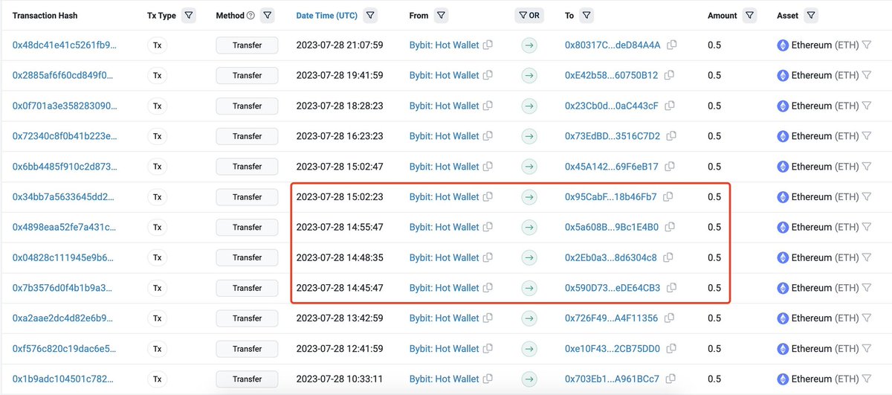Sort by Date Time (UTC) header
Viewport: 892px width, 395px height.
[x=326, y=16]
